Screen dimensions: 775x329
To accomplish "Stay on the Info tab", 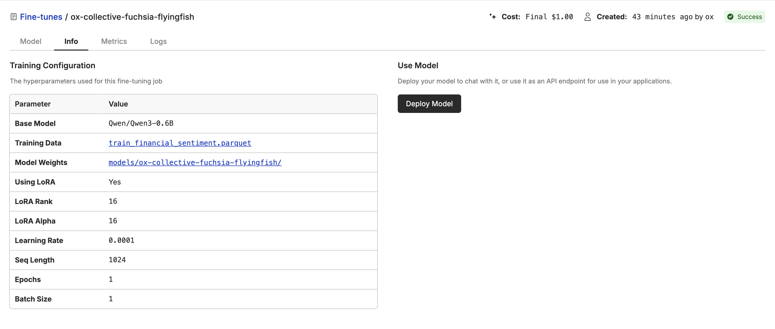I will [71, 42].
